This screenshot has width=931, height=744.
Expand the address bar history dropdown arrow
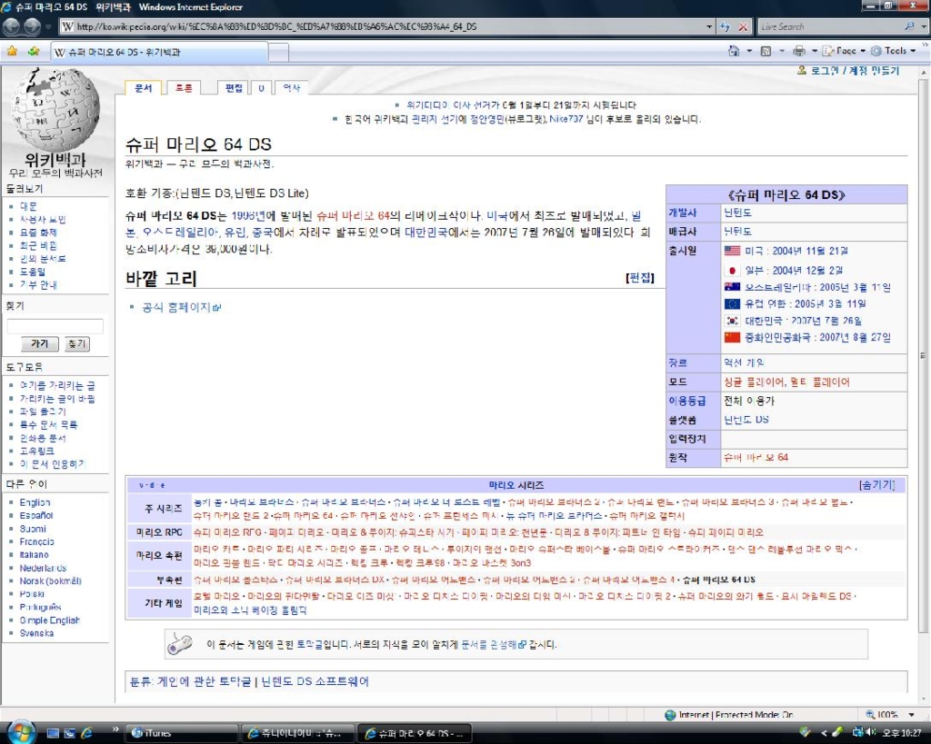point(709,26)
